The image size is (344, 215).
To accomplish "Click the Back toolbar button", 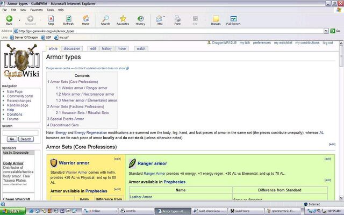I will 9,20.
